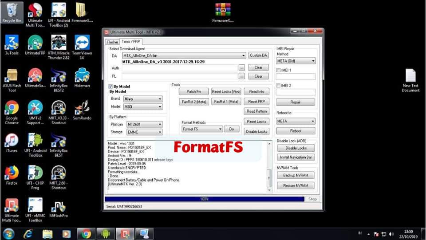Click the Windows Start button
Image resolution: width=426 pixels, height=240 pixels.
coord(9,234)
